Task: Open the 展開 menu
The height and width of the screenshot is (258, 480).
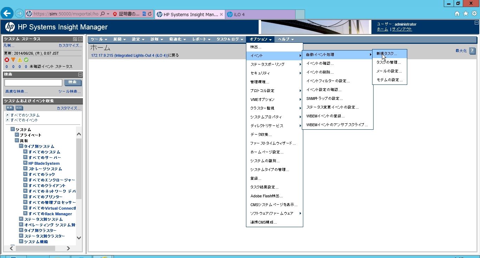Action: pos(119,39)
